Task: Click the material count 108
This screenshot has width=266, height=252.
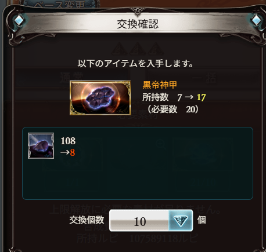Action: click(68, 141)
